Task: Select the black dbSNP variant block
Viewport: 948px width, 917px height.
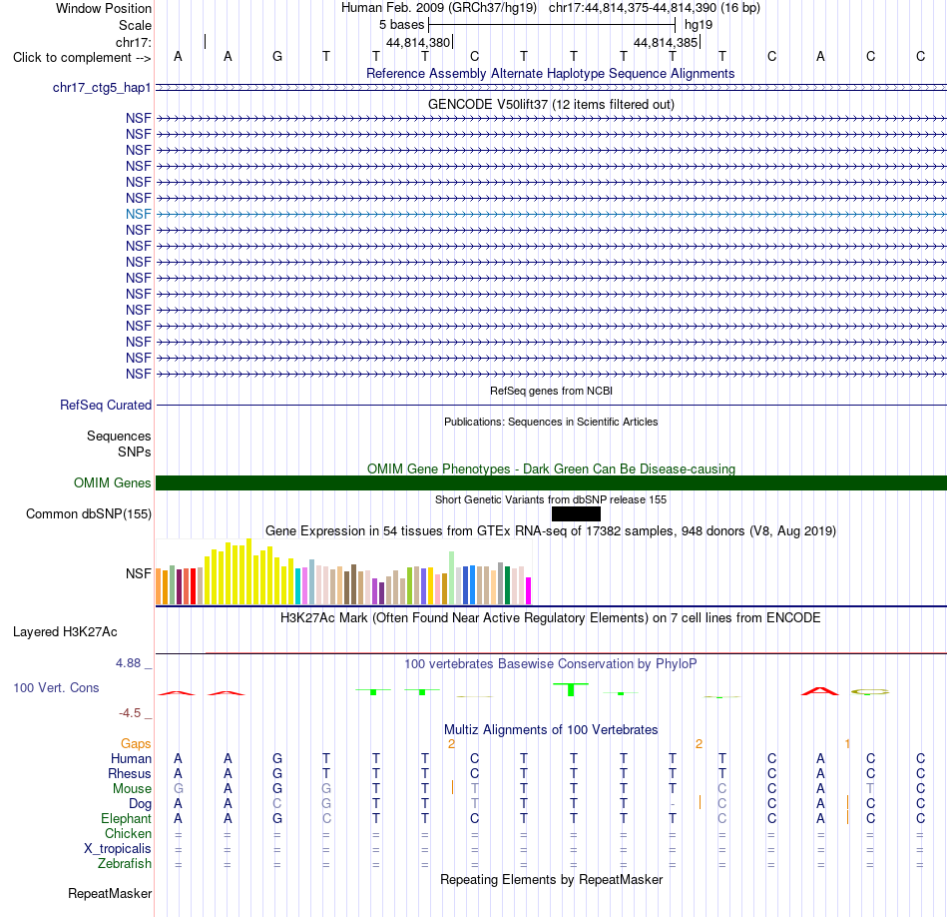Action: coord(576,513)
